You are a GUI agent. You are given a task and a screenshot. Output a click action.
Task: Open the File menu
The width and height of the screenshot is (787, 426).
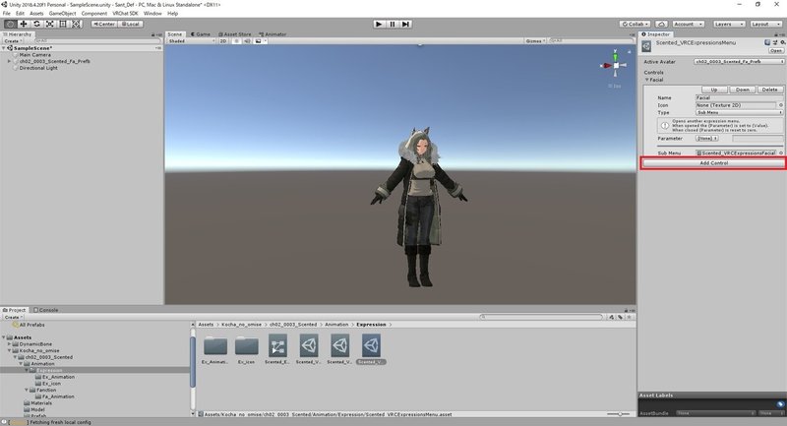7,14
